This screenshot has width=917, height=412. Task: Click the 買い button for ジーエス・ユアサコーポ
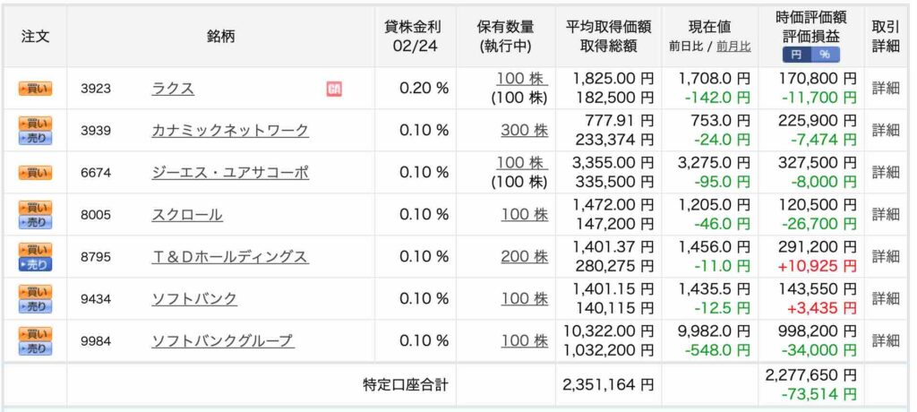coord(36,173)
